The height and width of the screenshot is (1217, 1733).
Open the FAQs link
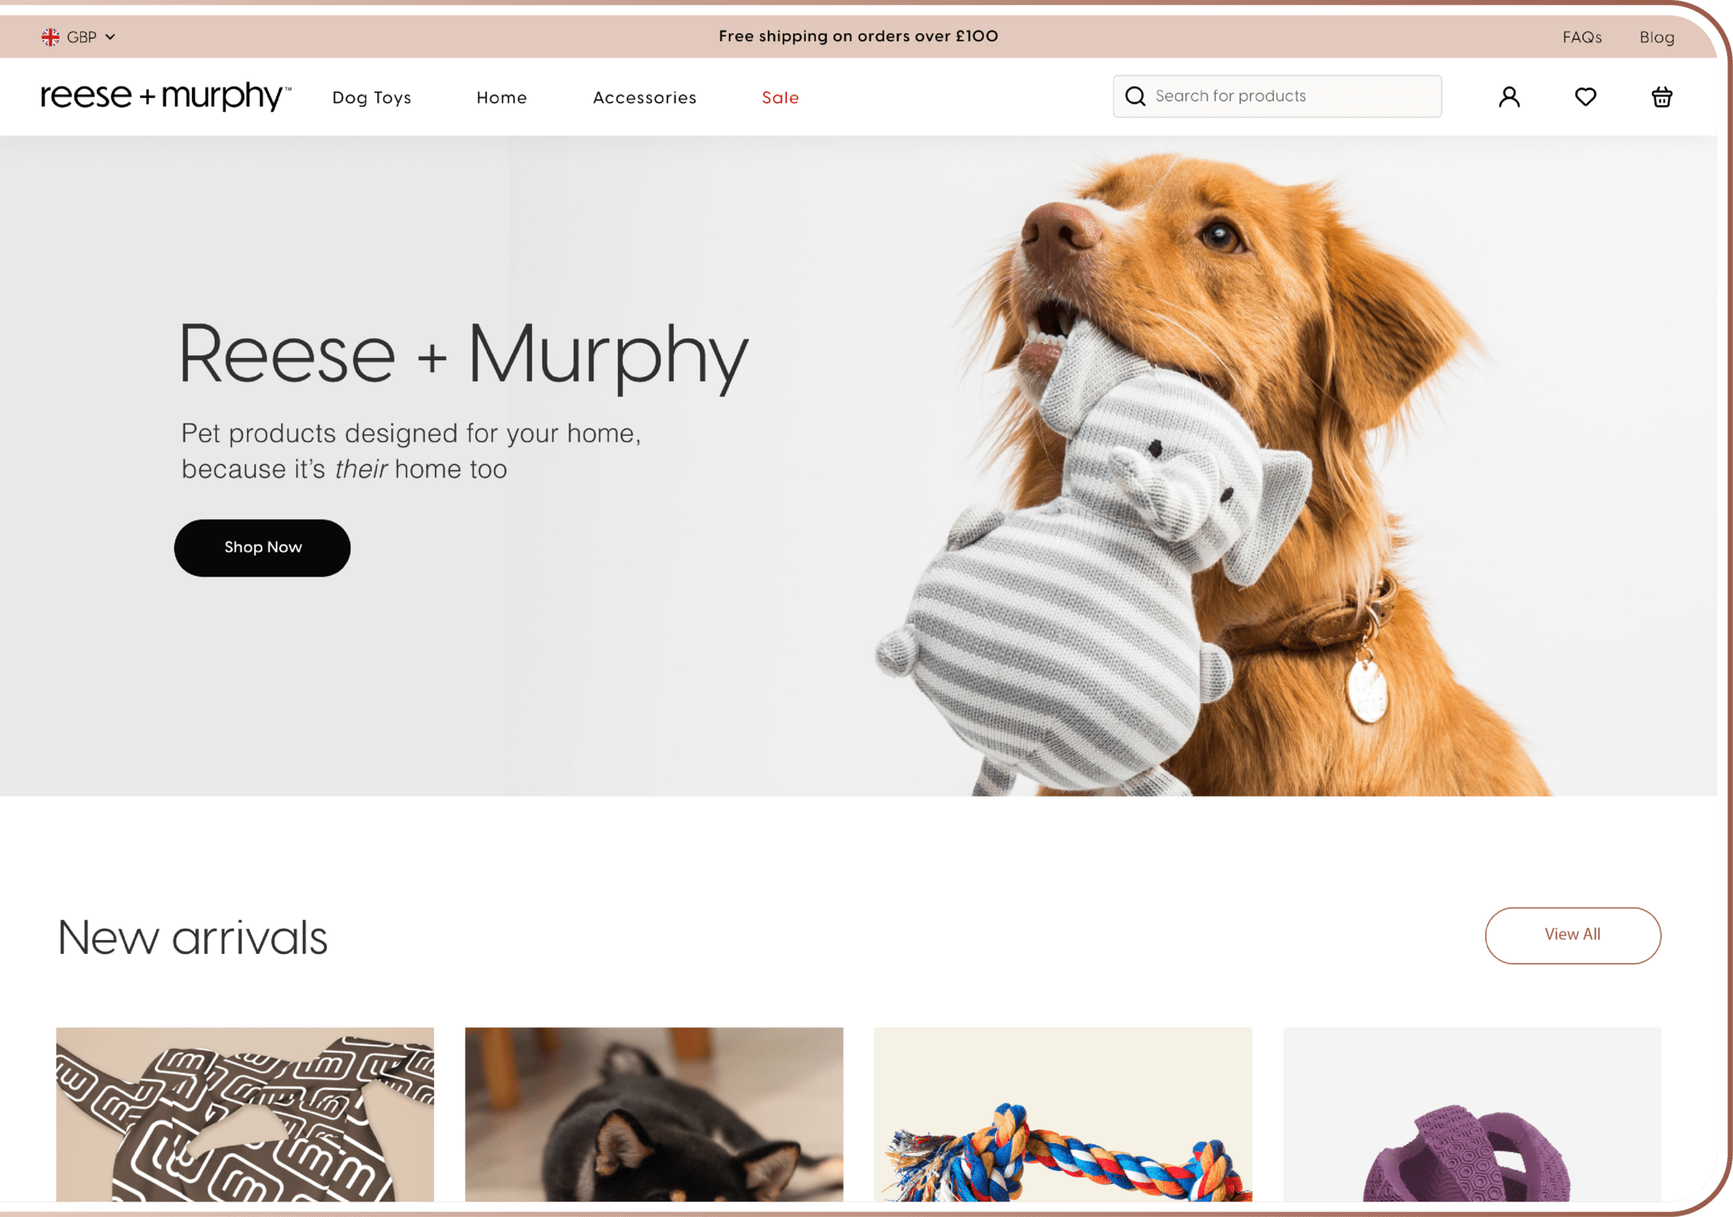click(x=1582, y=37)
